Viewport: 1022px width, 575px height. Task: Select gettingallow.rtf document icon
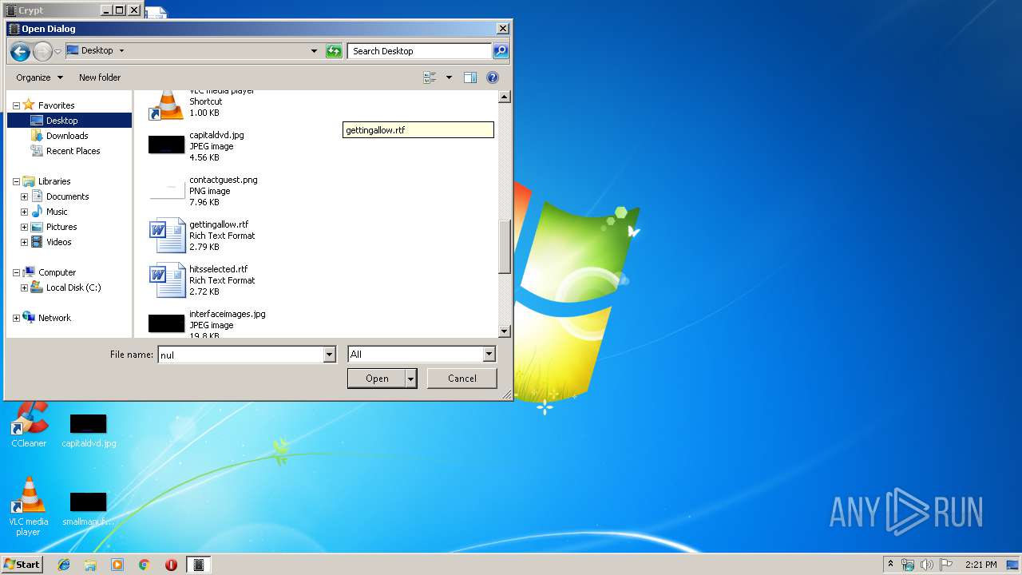[167, 236]
